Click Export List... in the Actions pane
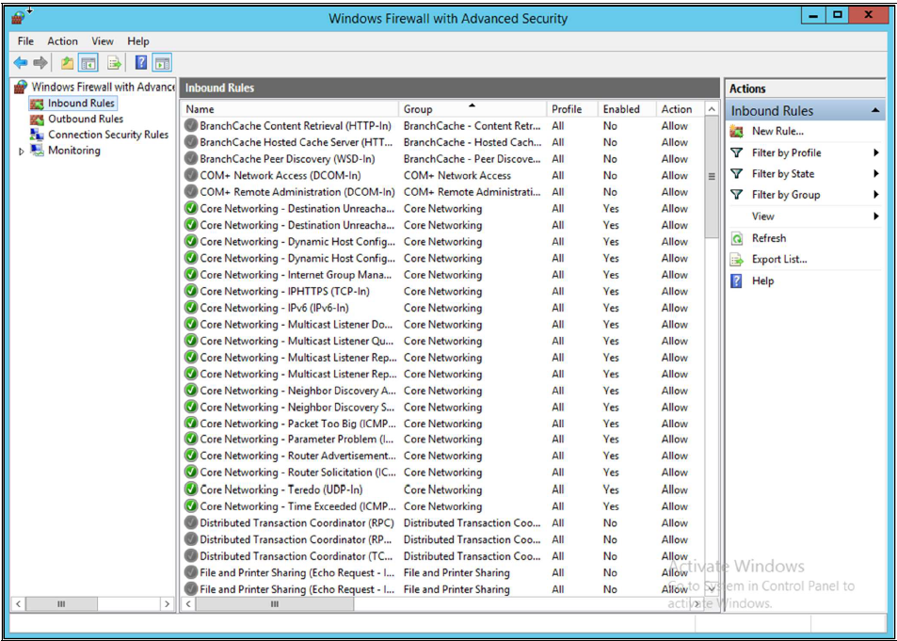This screenshot has height=641, width=897. 779,259
